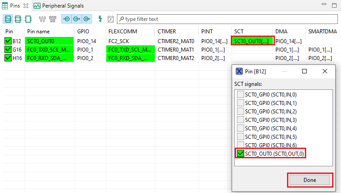
Task: Click the third chip outline icon in toolbar
Action: point(28,19)
